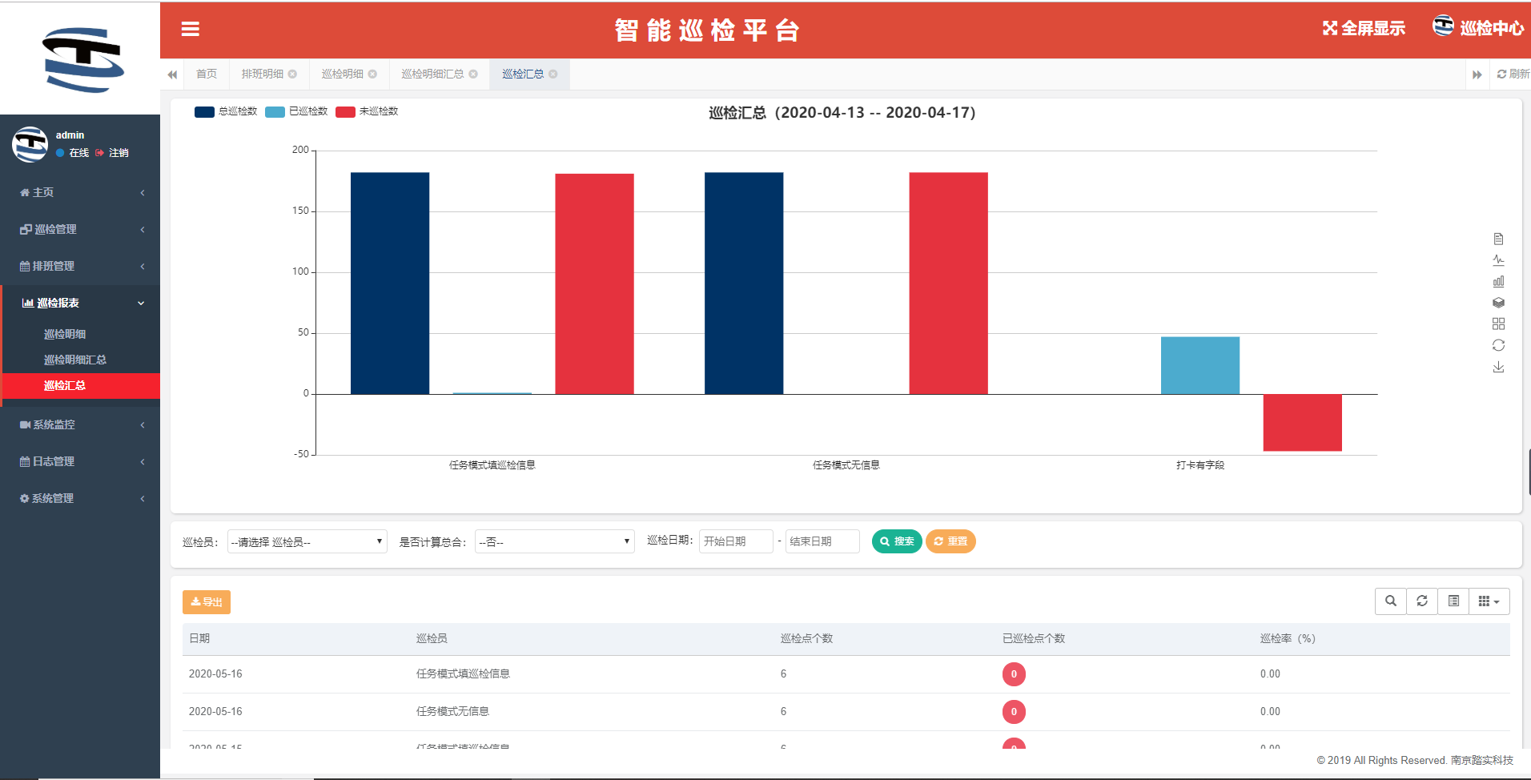Restore the chart via refresh icon
Screen dimensions: 1531x780
(x=1499, y=345)
